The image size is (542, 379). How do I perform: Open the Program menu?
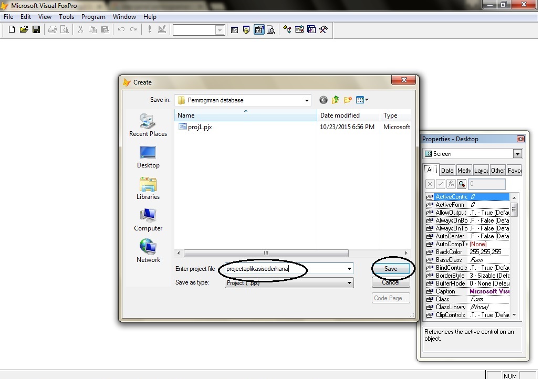point(93,17)
